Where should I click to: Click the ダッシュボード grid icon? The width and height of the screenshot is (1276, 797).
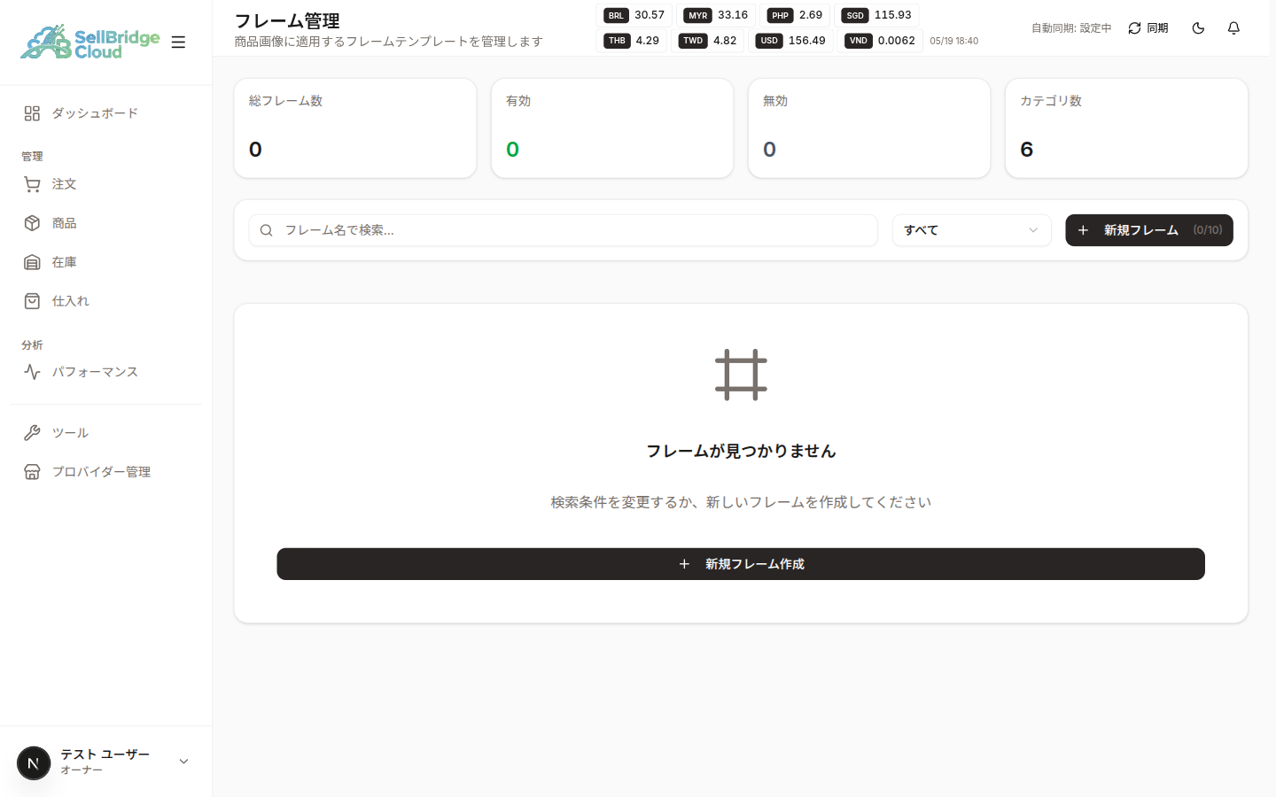point(32,113)
